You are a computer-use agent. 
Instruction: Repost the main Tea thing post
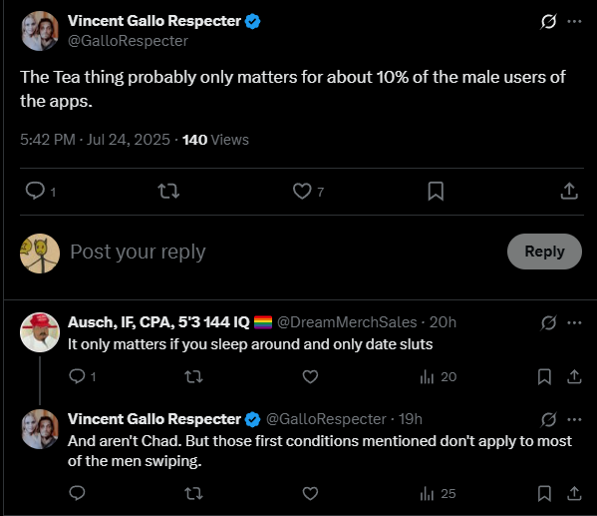[x=168, y=191]
